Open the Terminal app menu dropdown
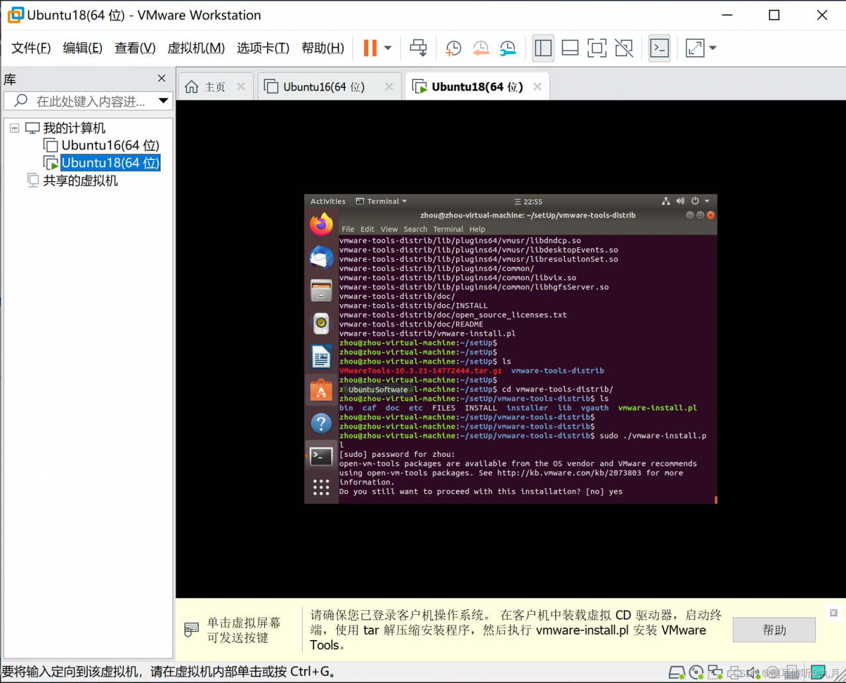 [x=381, y=202]
